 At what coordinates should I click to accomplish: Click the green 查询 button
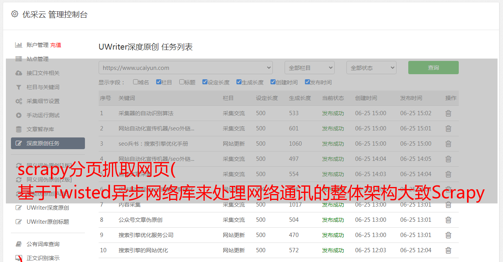pyautogui.click(x=433, y=68)
